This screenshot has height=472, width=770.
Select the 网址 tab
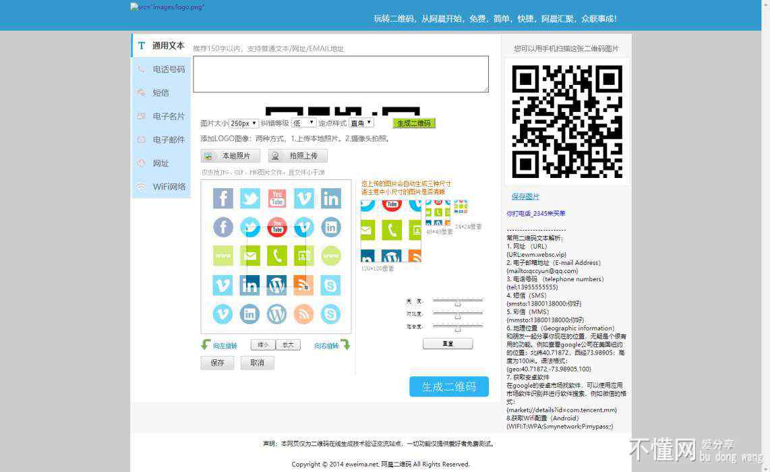click(x=161, y=163)
